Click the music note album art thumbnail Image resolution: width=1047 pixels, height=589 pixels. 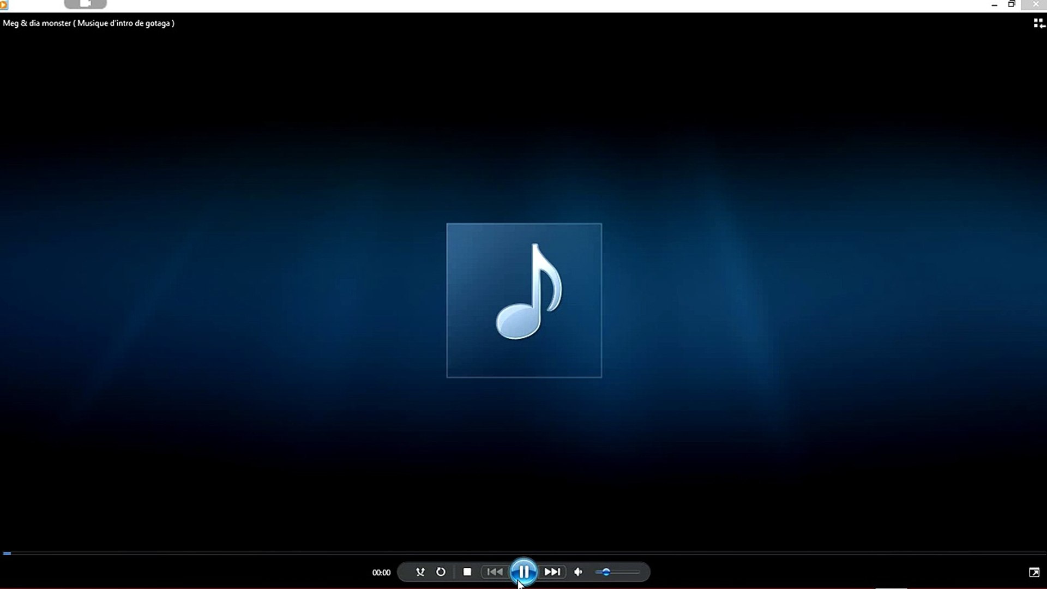point(524,300)
